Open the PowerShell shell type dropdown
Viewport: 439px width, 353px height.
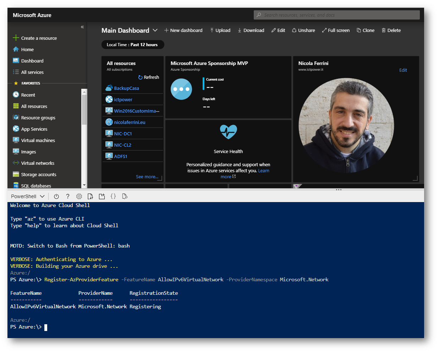[x=28, y=196]
